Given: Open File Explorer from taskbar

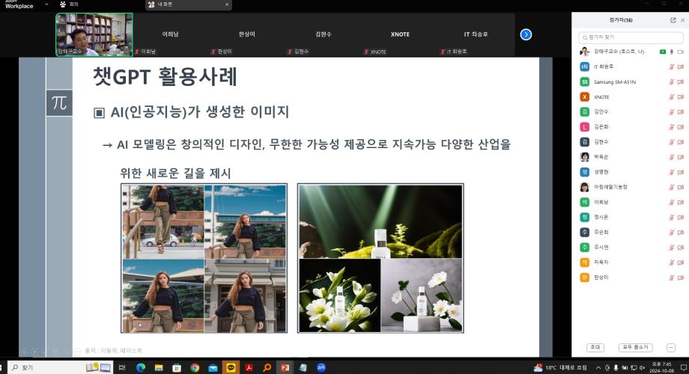Looking at the screenshot, I should tap(159, 367).
